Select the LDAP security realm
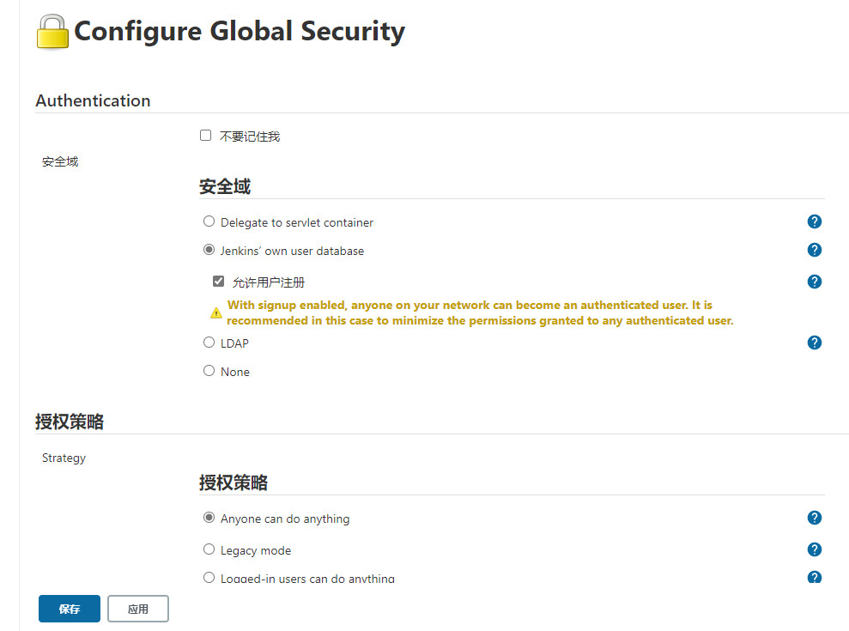The height and width of the screenshot is (631, 849). [x=209, y=343]
